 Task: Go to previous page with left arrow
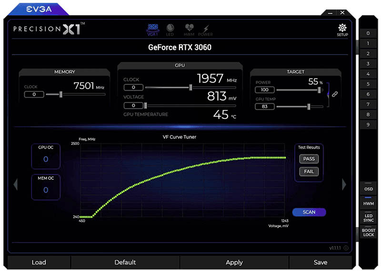[16, 184]
